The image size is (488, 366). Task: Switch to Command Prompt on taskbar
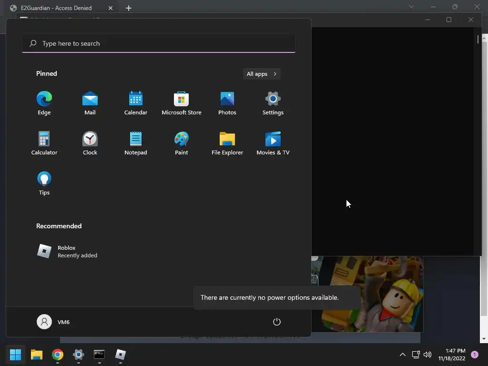tap(99, 355)
